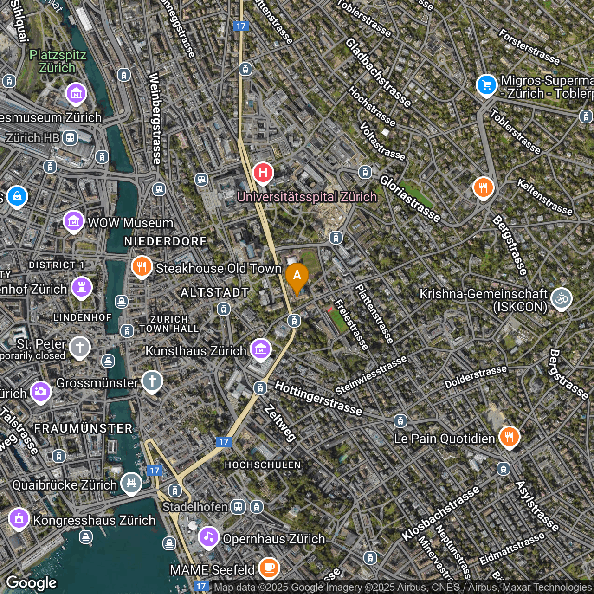Click the Steakhouse Old Town label

[219, 268]
